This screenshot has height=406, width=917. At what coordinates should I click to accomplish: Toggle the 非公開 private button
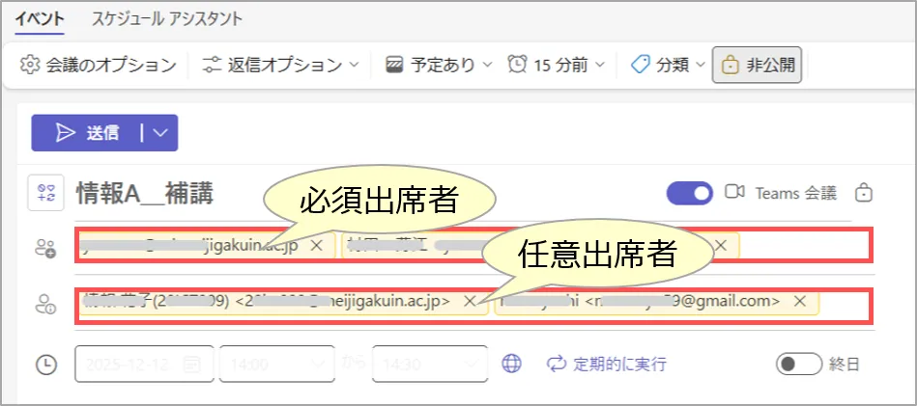[x=757, y=66]
